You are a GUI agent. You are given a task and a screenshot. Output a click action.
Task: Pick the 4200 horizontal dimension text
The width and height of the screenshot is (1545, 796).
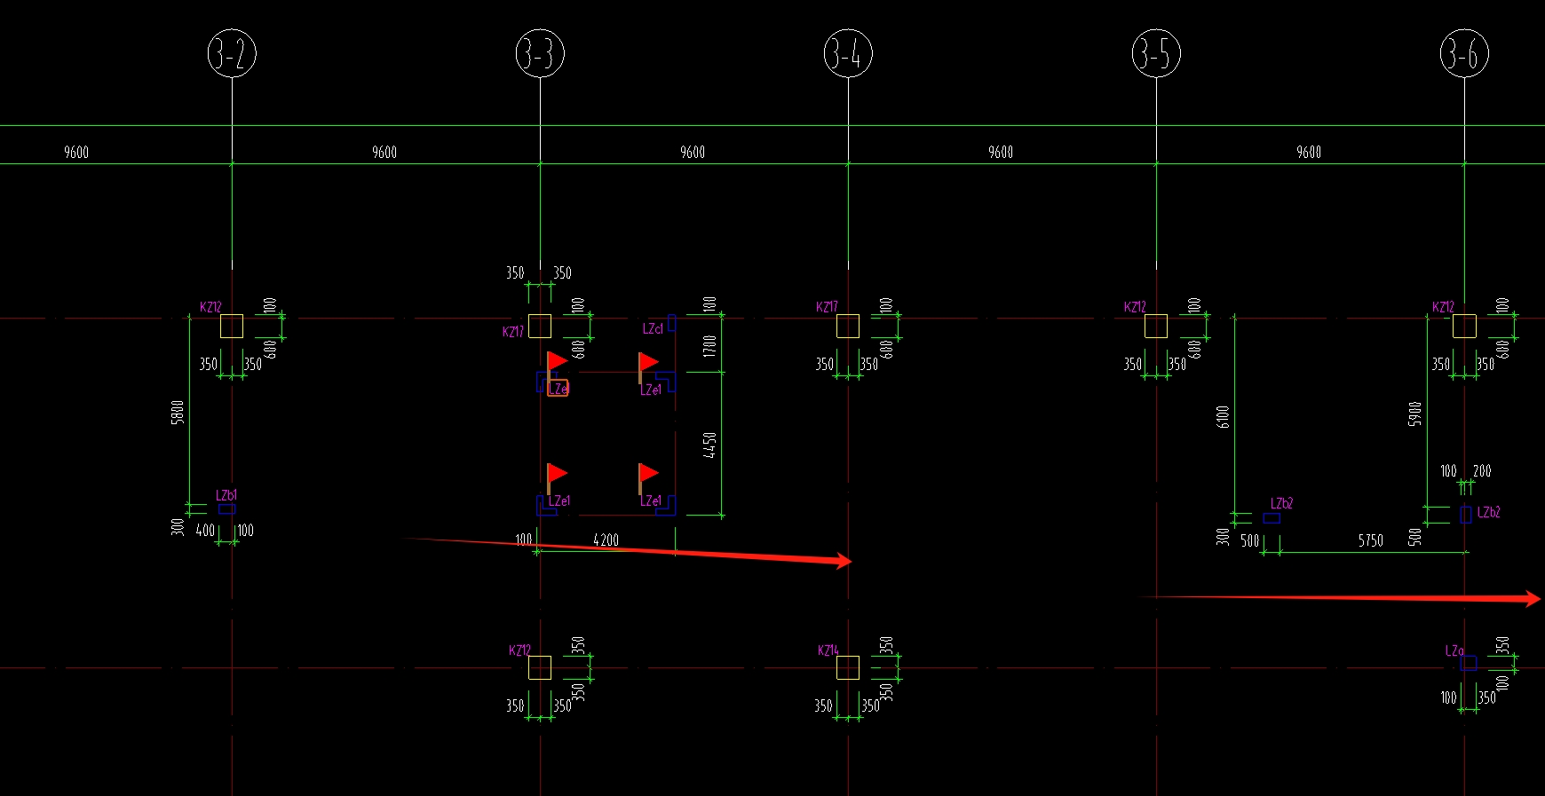pos(606,540)
